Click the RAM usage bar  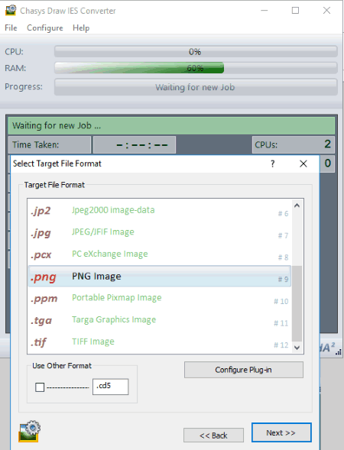[x=196, y=68]
